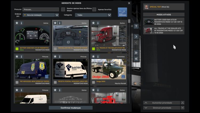Image resolution: width=200 pixels, height=113 pixels.
Task: Open the Ordenar por sort dropdown
Action: [x=39, y=15]
